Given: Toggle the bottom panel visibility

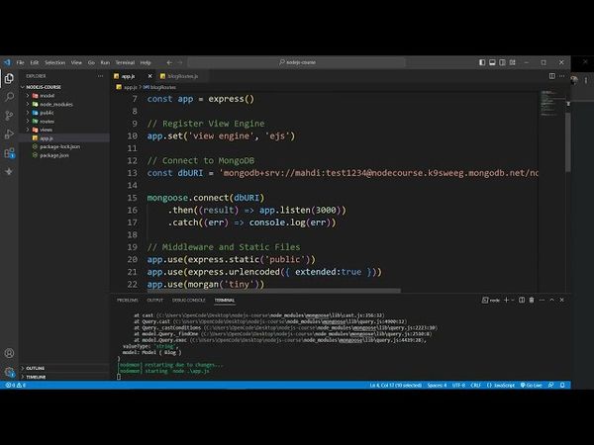Looking at the screenshot, I should pos(492,62).
